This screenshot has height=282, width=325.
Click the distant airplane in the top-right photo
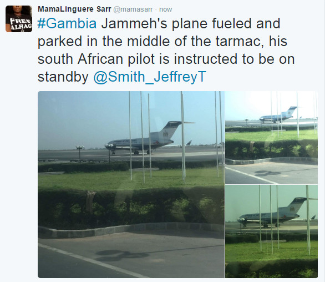click(279, 115)
